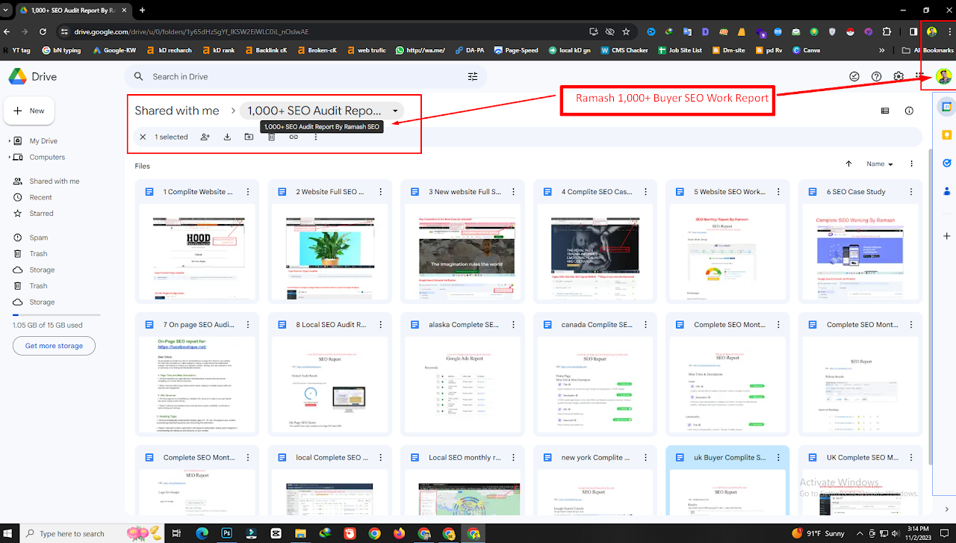Clear the current selection with X
The image size is (956, 543).
pyautogui.click(x=143, y=137)
